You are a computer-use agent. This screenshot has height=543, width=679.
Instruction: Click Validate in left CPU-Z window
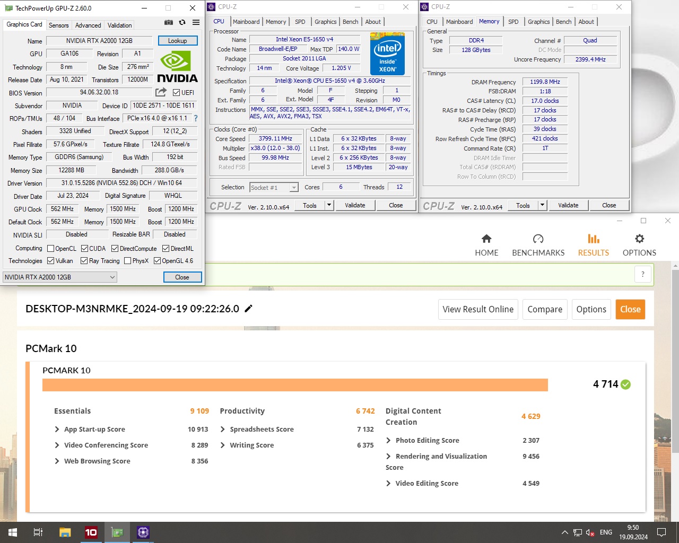[x=355, y=205]
